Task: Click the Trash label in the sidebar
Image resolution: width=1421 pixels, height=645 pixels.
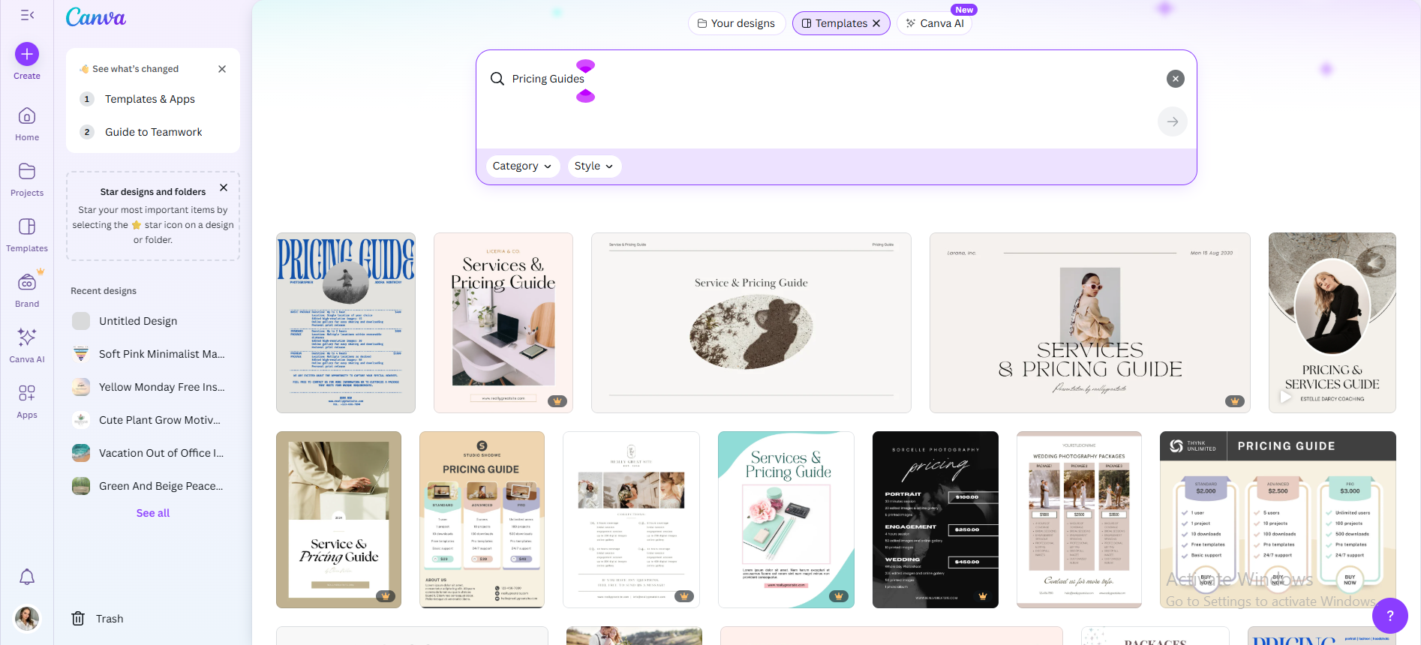Action: pos(110,619)
